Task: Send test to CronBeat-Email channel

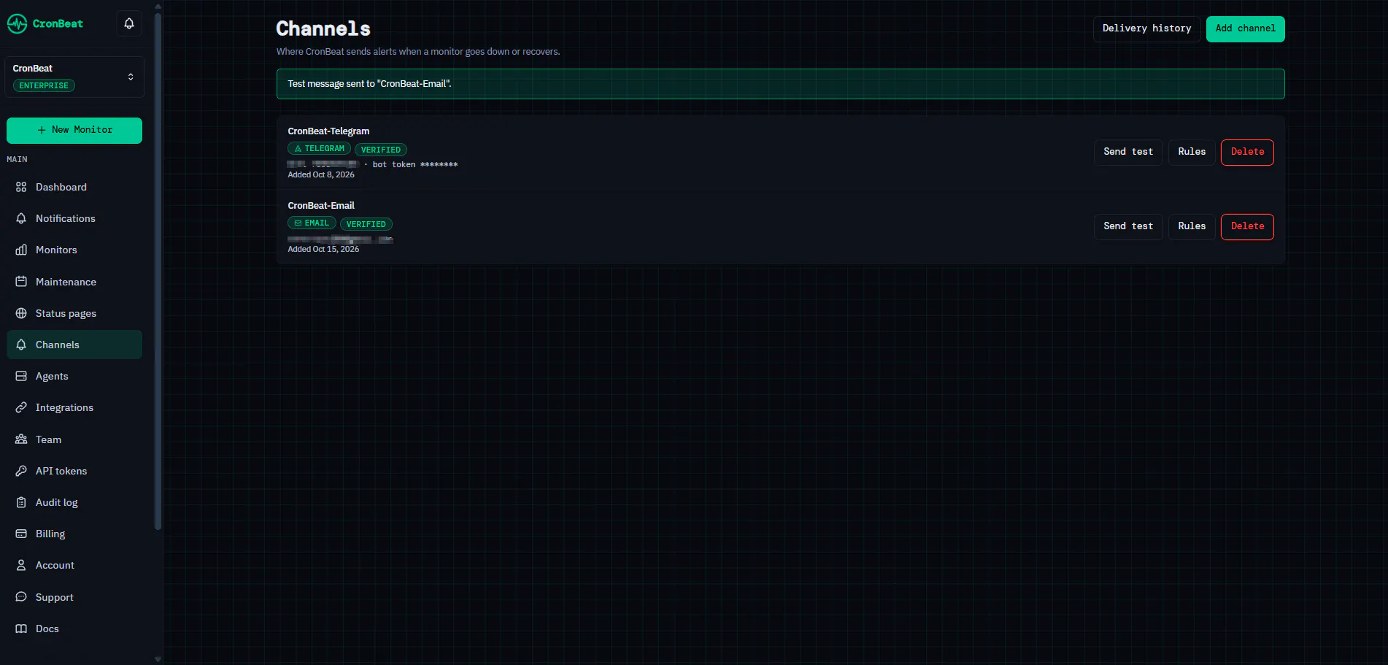Action: point(1128,226)
